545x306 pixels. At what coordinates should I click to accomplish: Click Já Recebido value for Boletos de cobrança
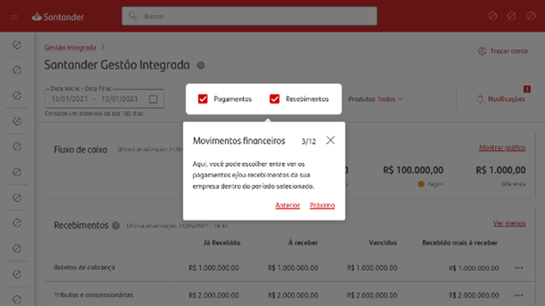pos(214,268)
